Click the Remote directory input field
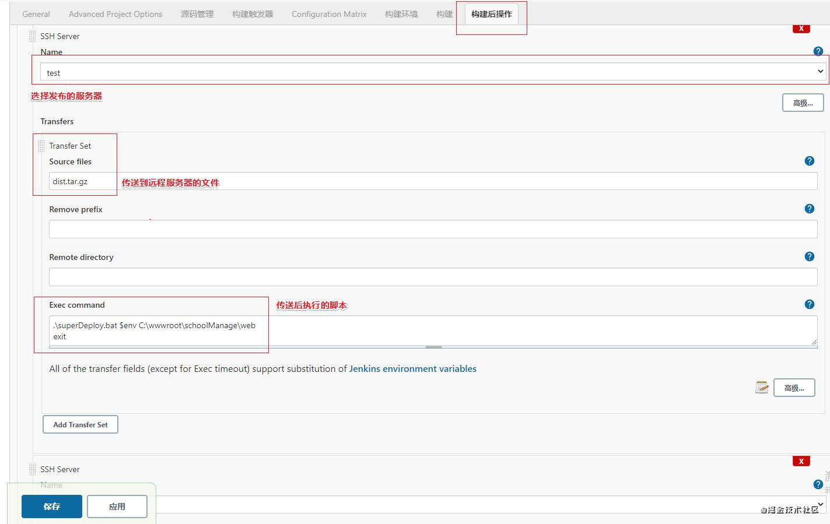 tap(433, 277)
